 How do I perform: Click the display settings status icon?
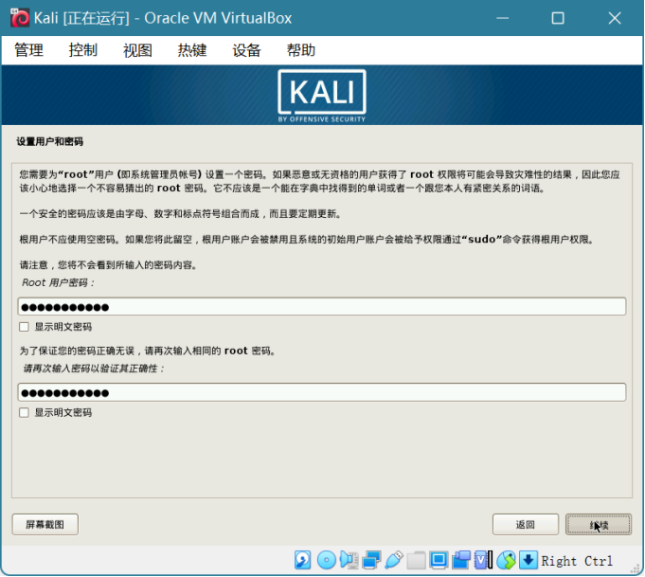[x=439, y=561]
